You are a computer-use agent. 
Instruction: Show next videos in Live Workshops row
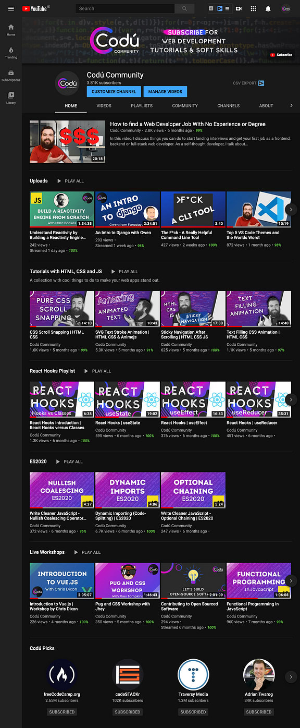coord(291,580)
